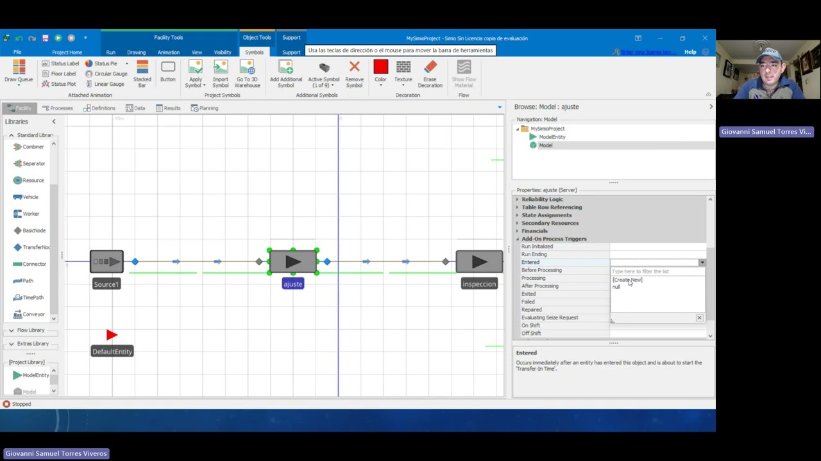Click the green Run play button in title bar
Viewport: 821px width, 461px height.
(x=58, y=38)
